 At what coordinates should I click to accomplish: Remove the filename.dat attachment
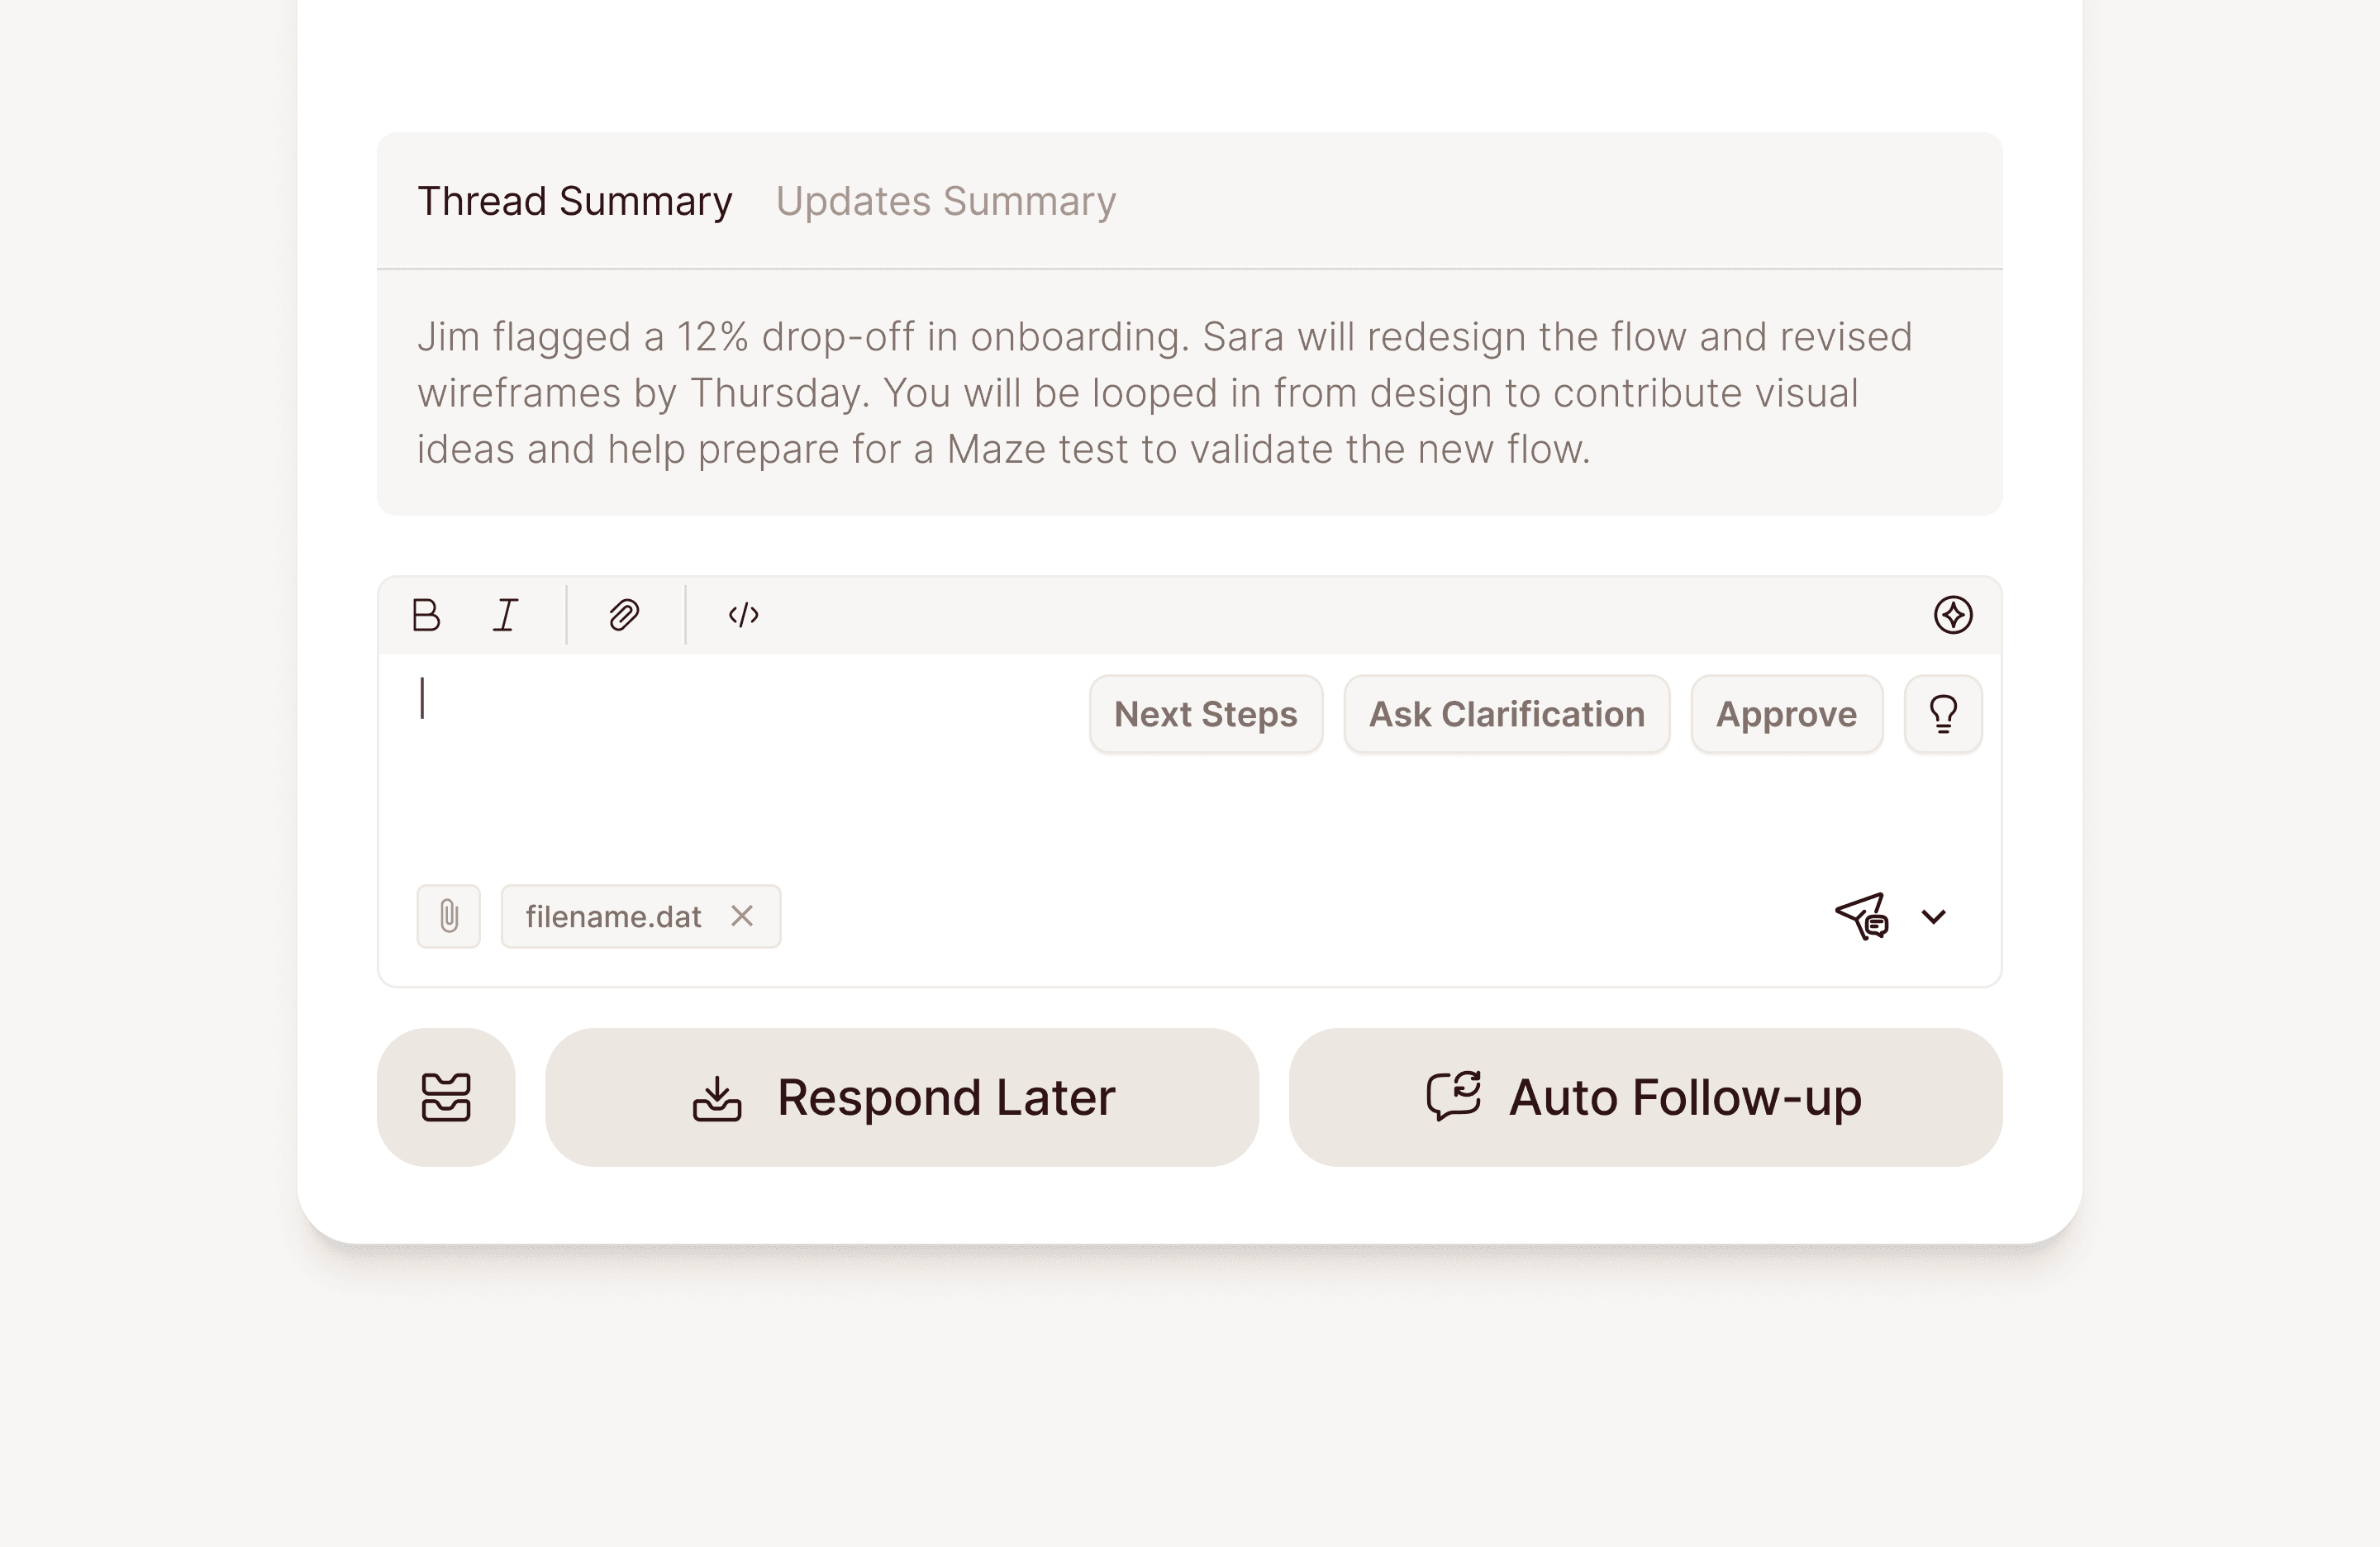[x=742, y=915]
